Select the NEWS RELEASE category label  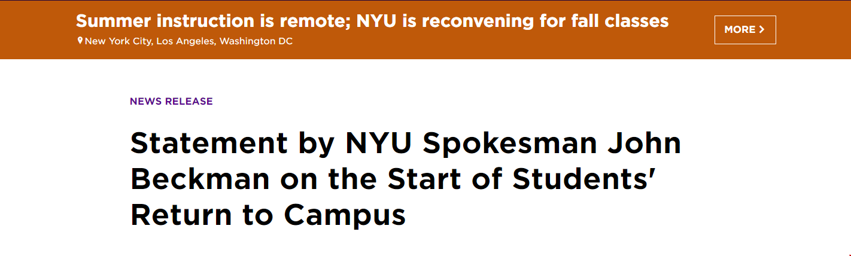tap(171, 101)
